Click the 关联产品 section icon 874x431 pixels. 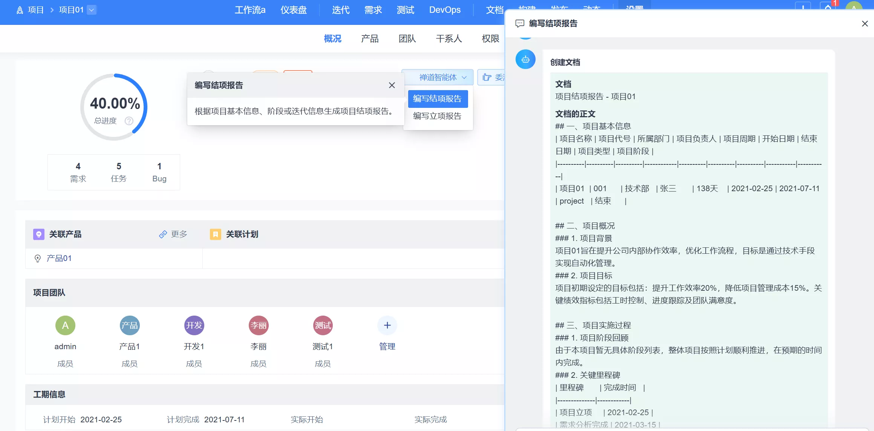click(38, 234)
